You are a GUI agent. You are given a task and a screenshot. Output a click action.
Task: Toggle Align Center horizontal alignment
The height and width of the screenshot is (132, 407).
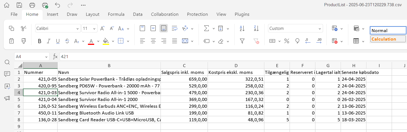coord(153,41)
